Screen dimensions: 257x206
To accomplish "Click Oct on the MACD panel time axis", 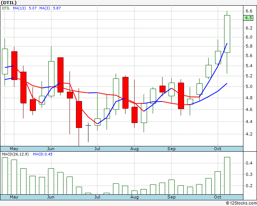I will tap(218, 197).
